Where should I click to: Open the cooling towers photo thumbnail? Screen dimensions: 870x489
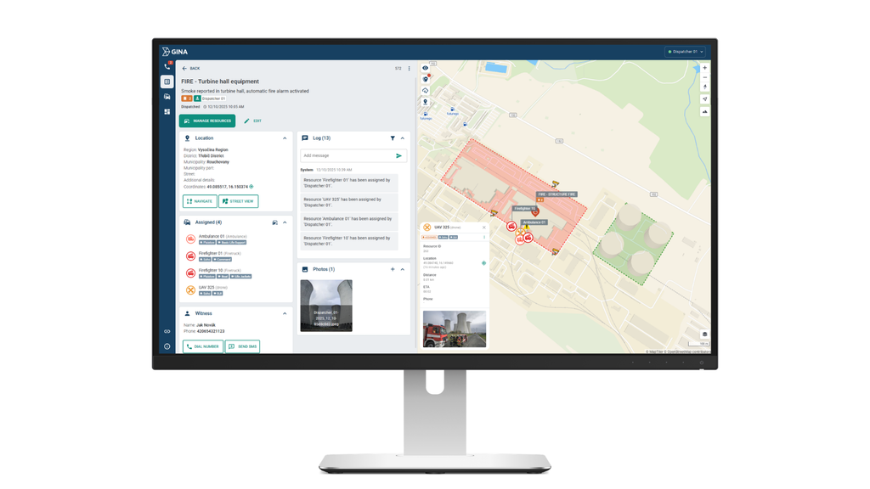(326, 306)
